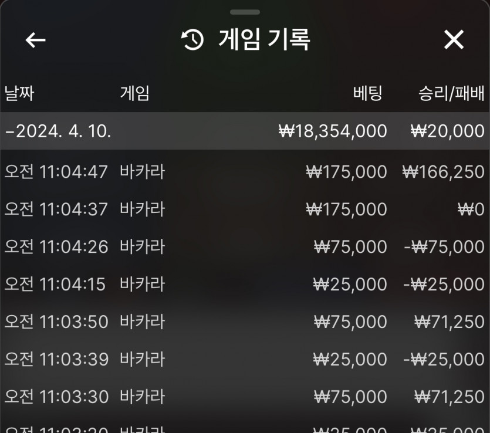
Task: Open the 오전 11:04:47 바카라 record
Action: 245,171
